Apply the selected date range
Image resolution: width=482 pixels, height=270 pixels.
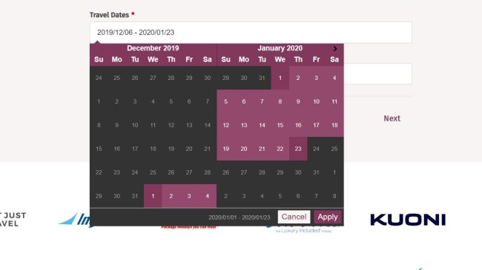(x=327, y=217)
